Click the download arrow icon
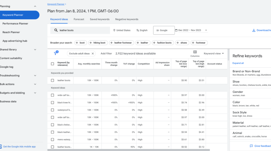Screen dimensions: 271x151 click(x=254, y=30)
